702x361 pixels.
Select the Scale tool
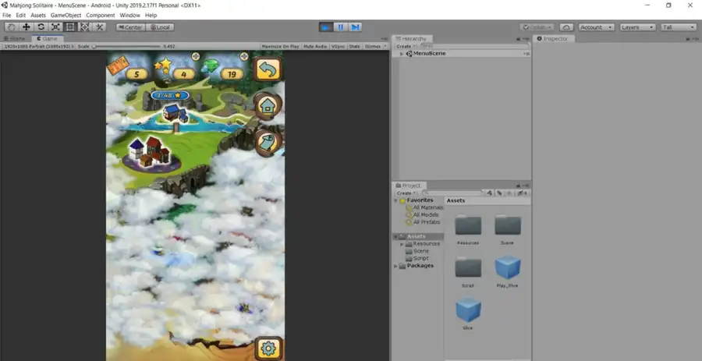55,27
